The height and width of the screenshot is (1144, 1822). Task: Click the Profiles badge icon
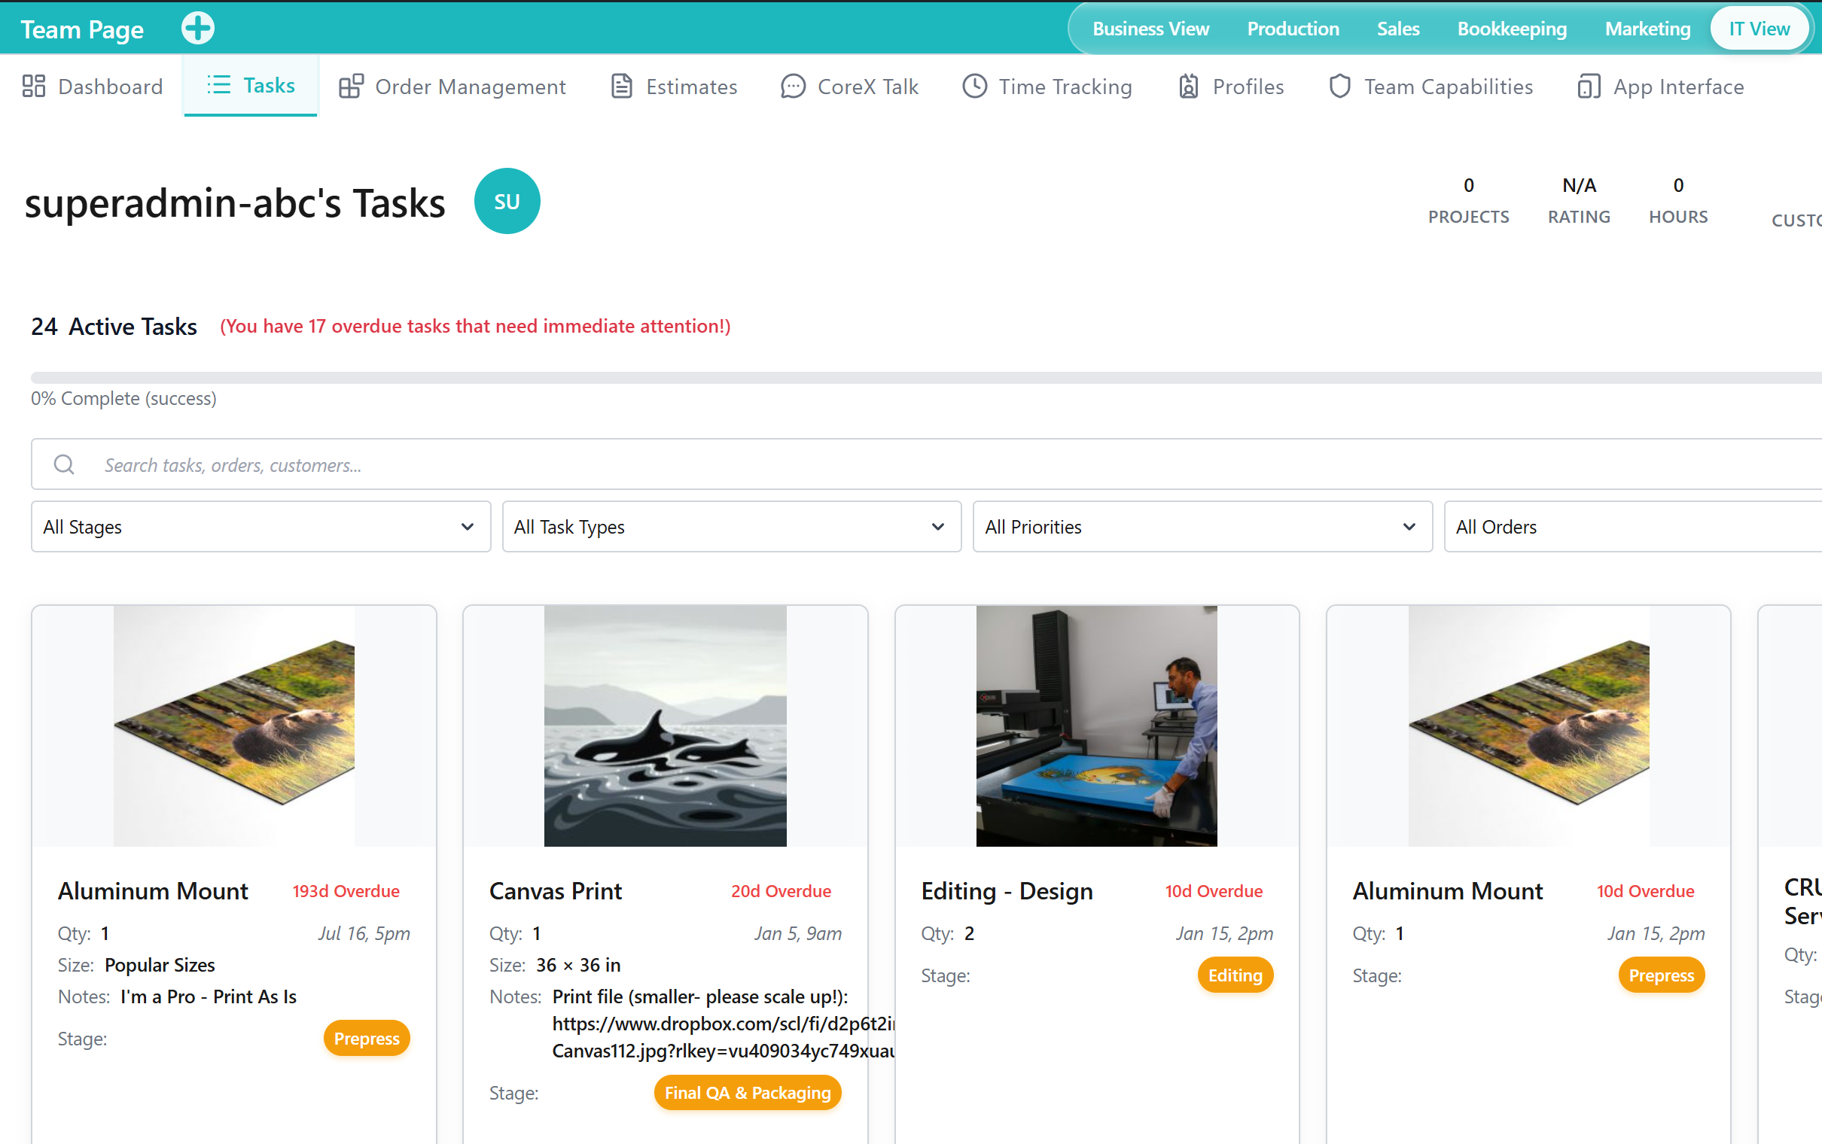[1188, 87]
